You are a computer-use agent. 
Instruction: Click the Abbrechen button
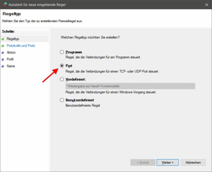pos(193,162)
